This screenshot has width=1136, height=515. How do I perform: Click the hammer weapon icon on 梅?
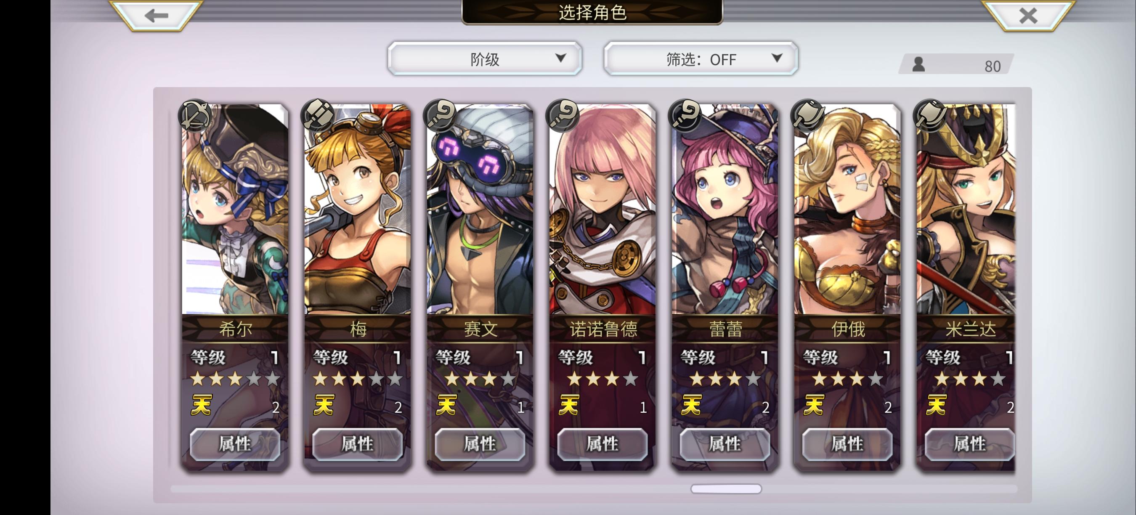(x=318, y=116)
